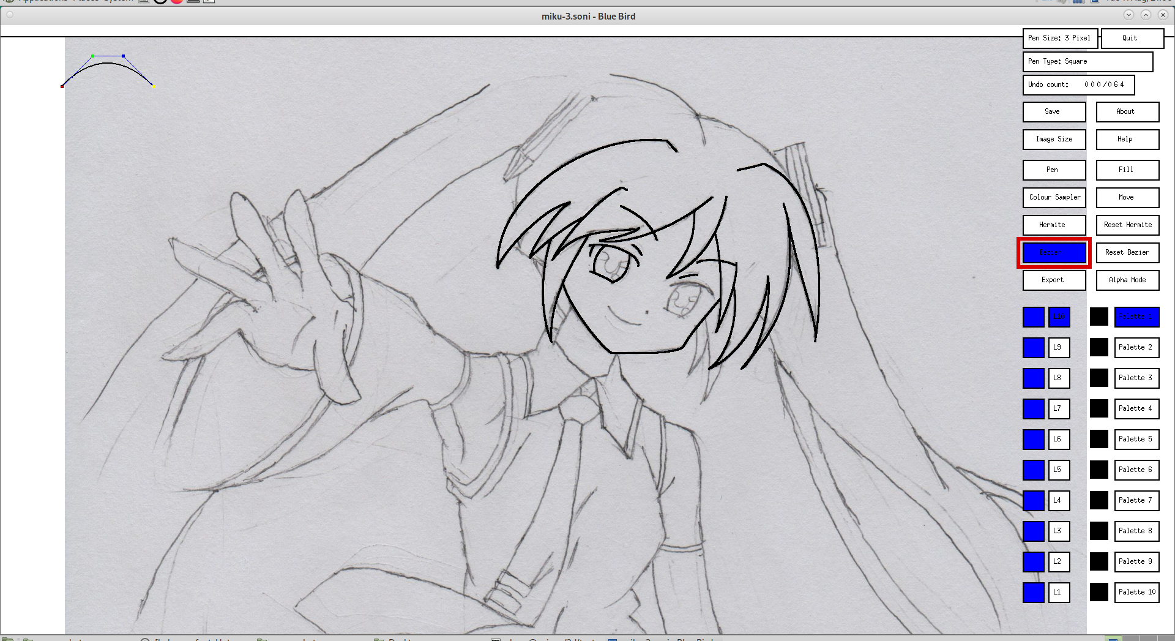Click the Export button
This screenshot has width=1175, height=641.
pyautogui.click(x=1054, y=280)
